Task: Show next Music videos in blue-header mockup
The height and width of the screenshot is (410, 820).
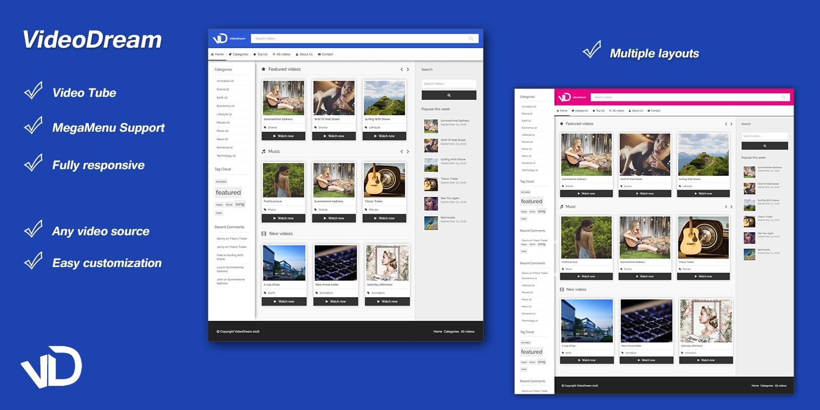Action: 408,152
